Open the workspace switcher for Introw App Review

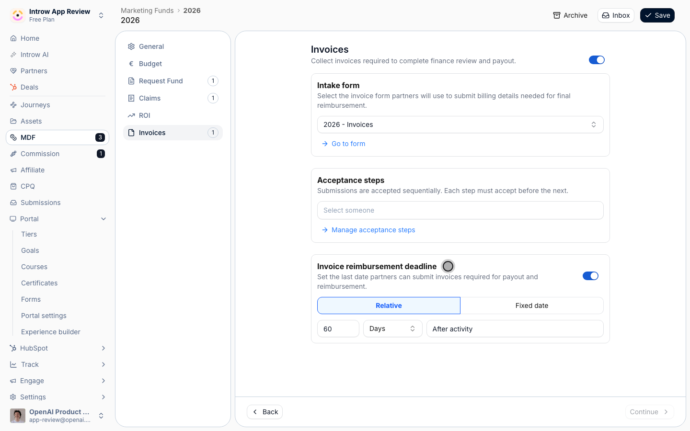(x=101, y=15)
